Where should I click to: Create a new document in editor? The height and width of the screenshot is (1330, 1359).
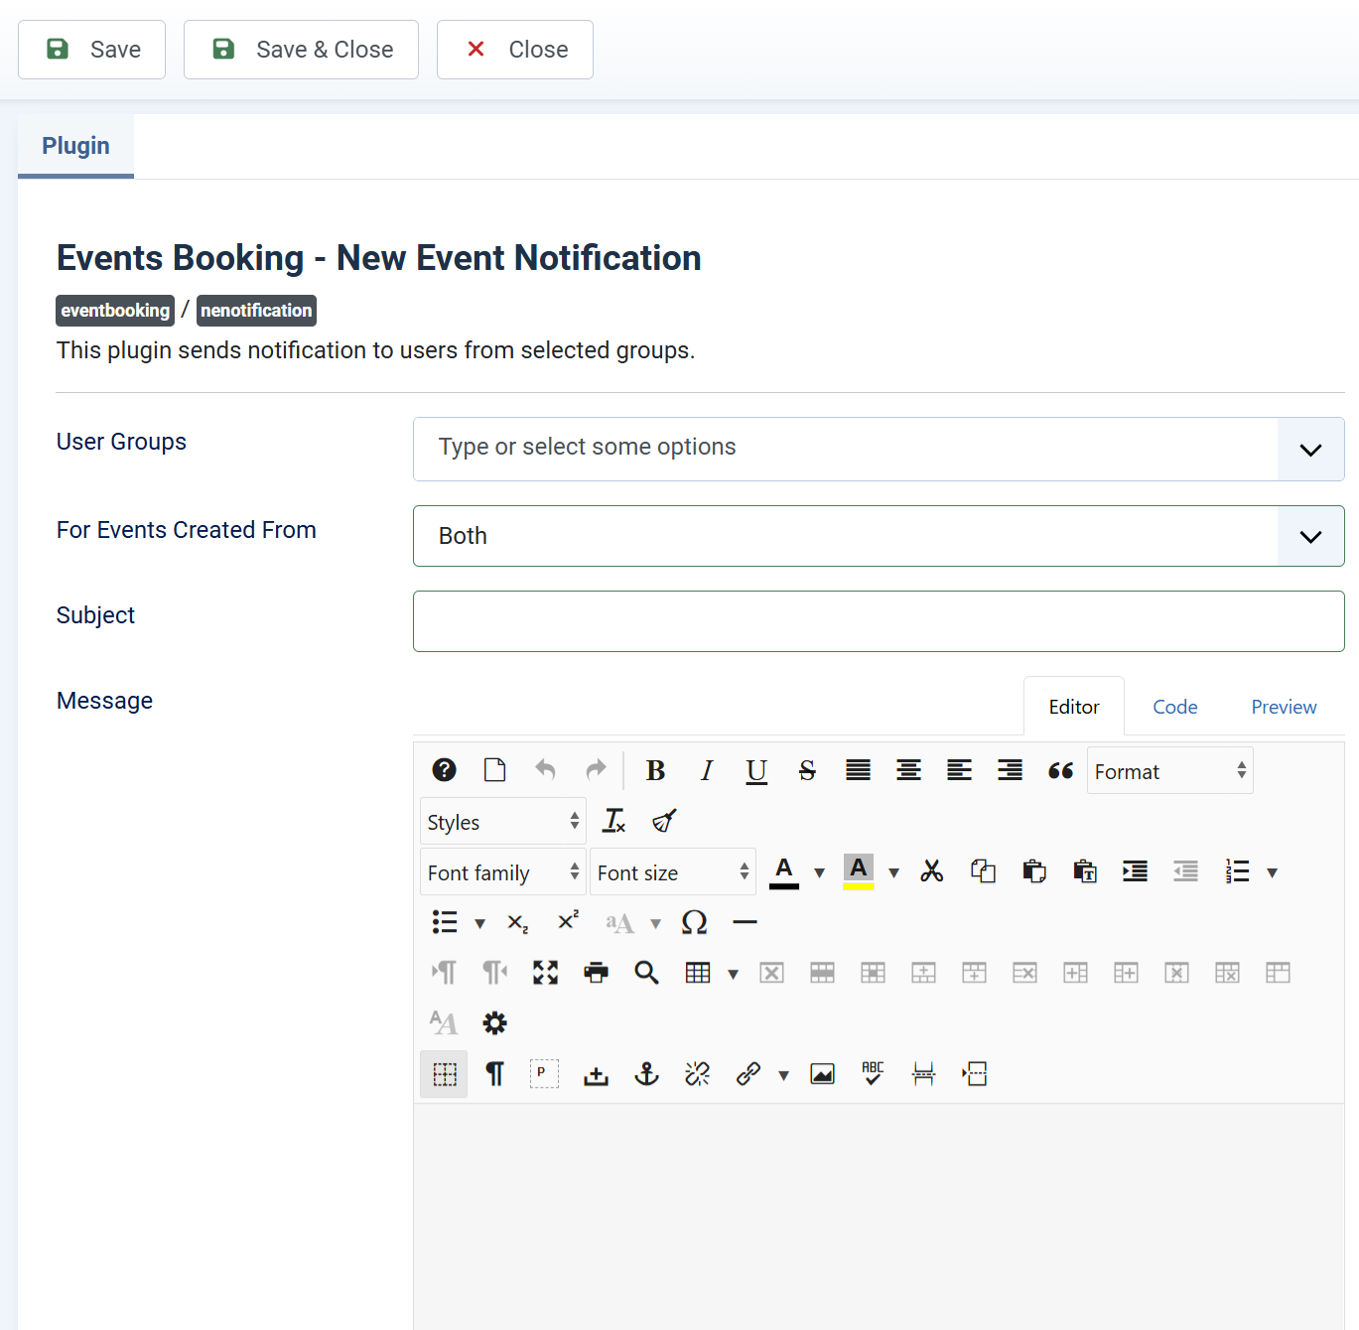click(494, 770)
